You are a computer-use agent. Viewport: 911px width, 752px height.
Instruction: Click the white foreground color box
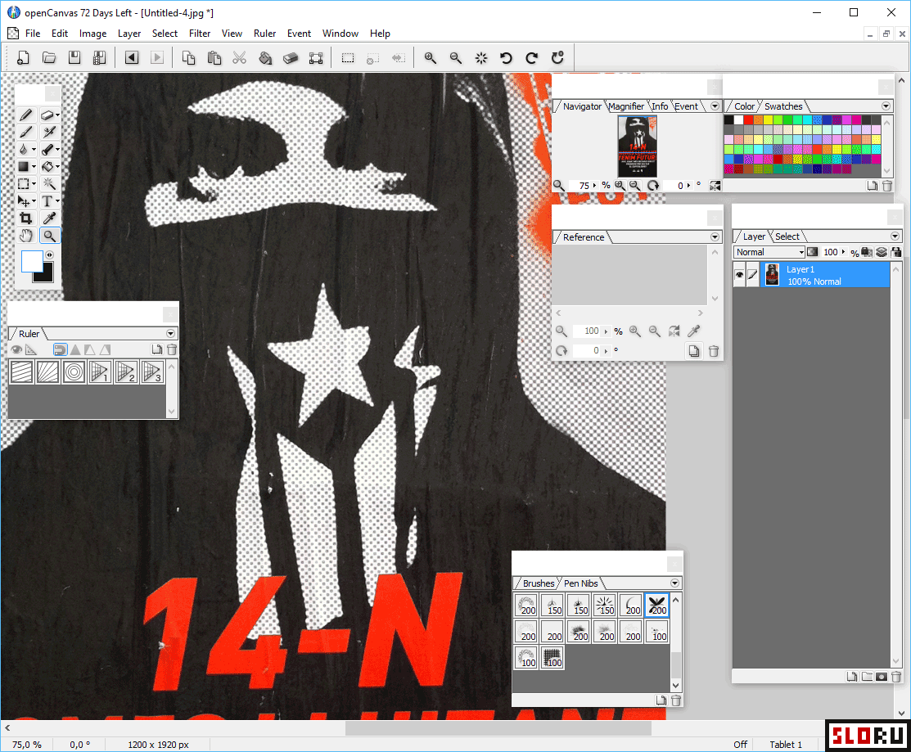(31, 261)
